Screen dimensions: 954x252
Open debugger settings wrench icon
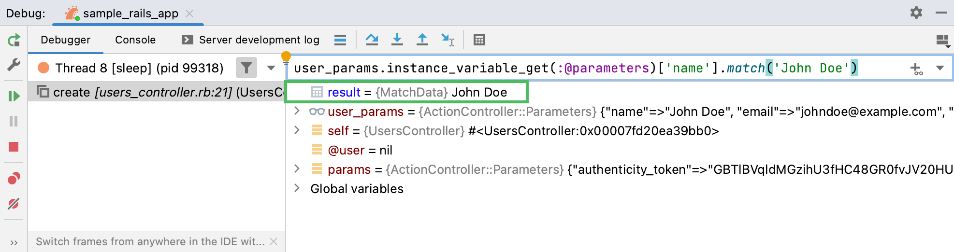tap(14, 65)
